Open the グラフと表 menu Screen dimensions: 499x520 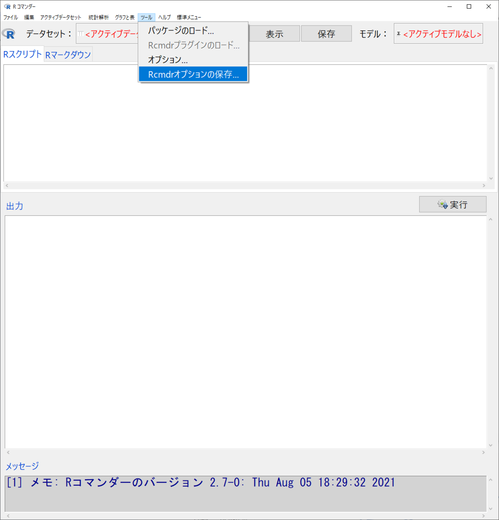(x=124, y=17)
